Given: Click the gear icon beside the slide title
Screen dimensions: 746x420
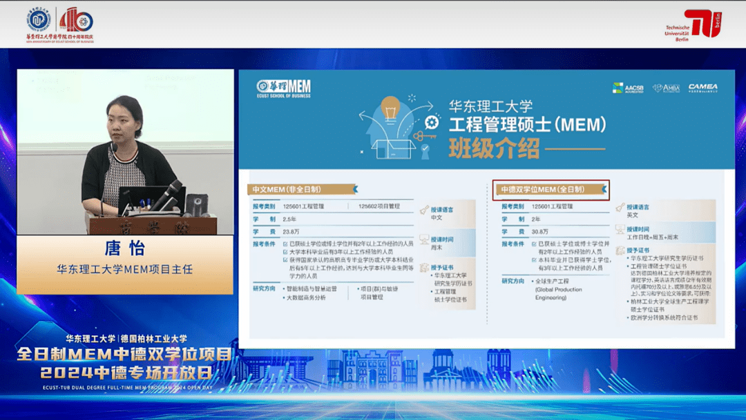Looking at the screenshot, I should click(x=432, y=123).
